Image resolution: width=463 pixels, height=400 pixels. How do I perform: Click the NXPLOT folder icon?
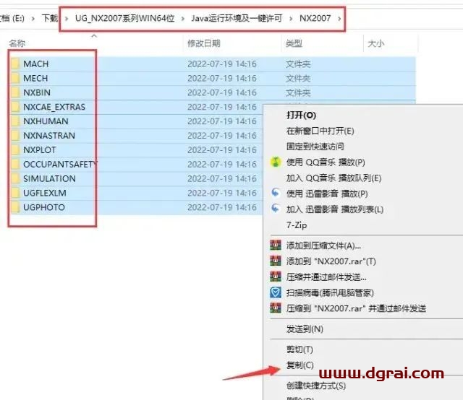pos(15,149)
